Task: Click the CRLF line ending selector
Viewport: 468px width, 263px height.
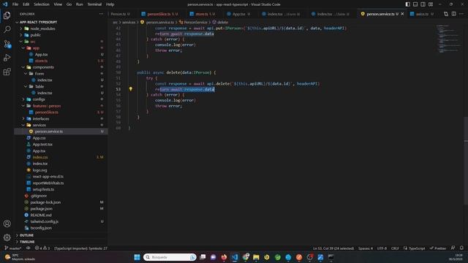Action: (395, 248)
